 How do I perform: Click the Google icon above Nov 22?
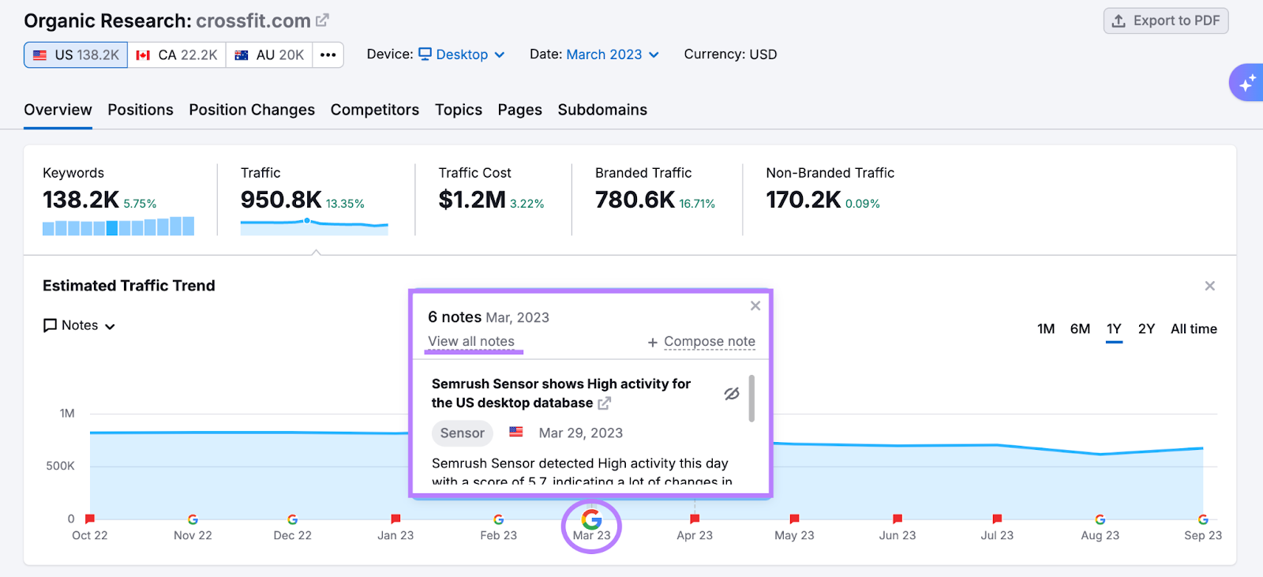[193, 519]
